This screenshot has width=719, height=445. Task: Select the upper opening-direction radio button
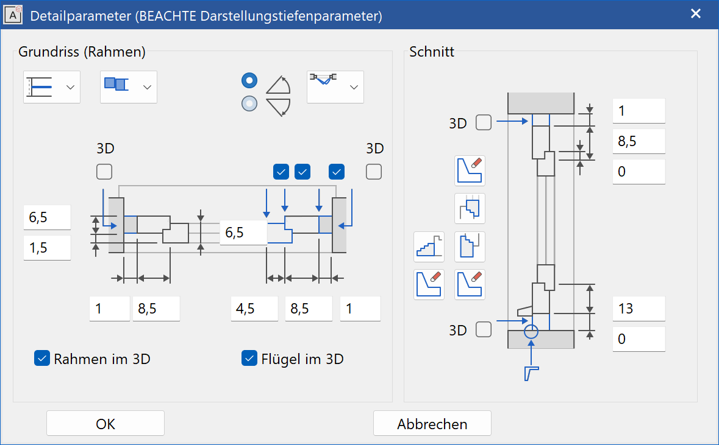[249, 80]
